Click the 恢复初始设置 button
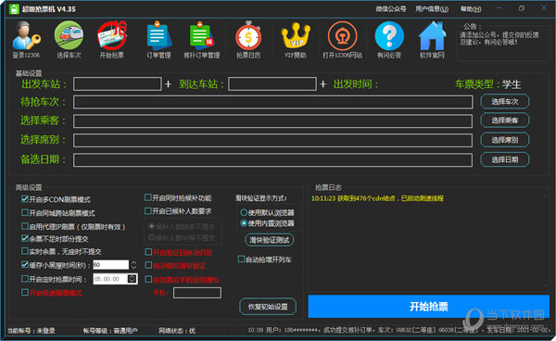Viewport: 556px width, 341px height. click(268, 307)
